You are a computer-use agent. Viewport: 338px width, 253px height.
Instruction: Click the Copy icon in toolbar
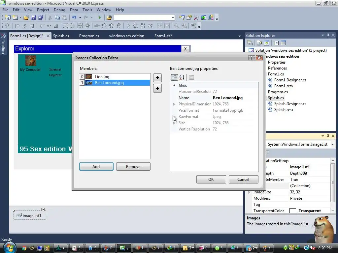(57, 18)
